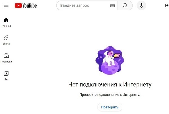Image resolution: width=169 pixels, height=114 pixels.
Task: Click the magnifying glass search button
Action: coord(125,6)
